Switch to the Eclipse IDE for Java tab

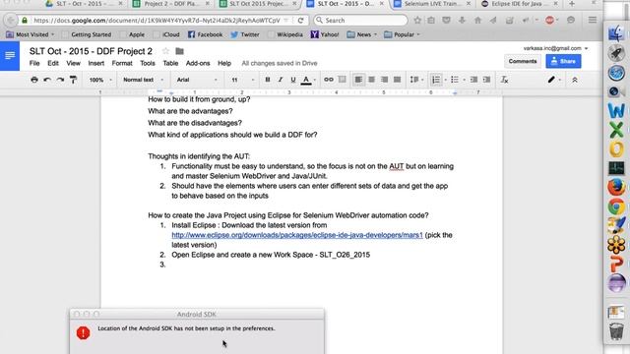pos(520,4)
